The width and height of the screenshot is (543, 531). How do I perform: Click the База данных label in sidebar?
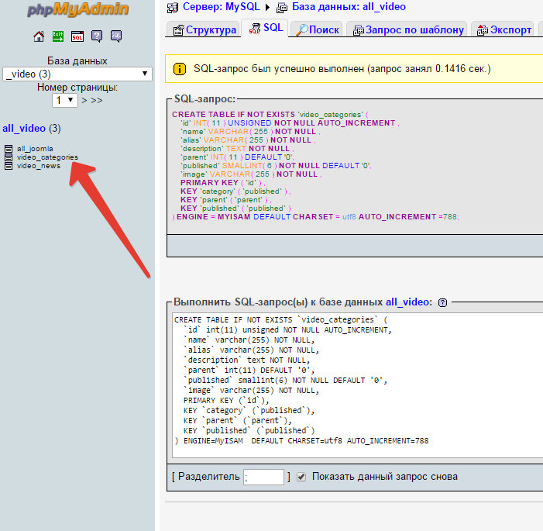[x=77, y=60]
